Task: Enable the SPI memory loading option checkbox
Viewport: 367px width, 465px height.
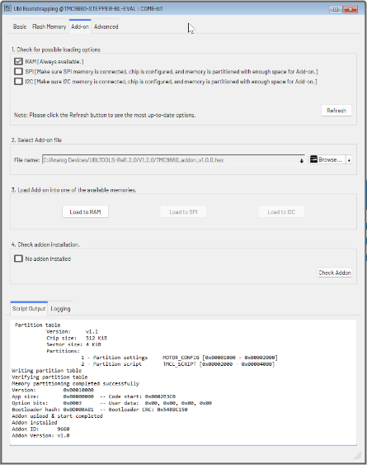Action: (x=18, y=72)
